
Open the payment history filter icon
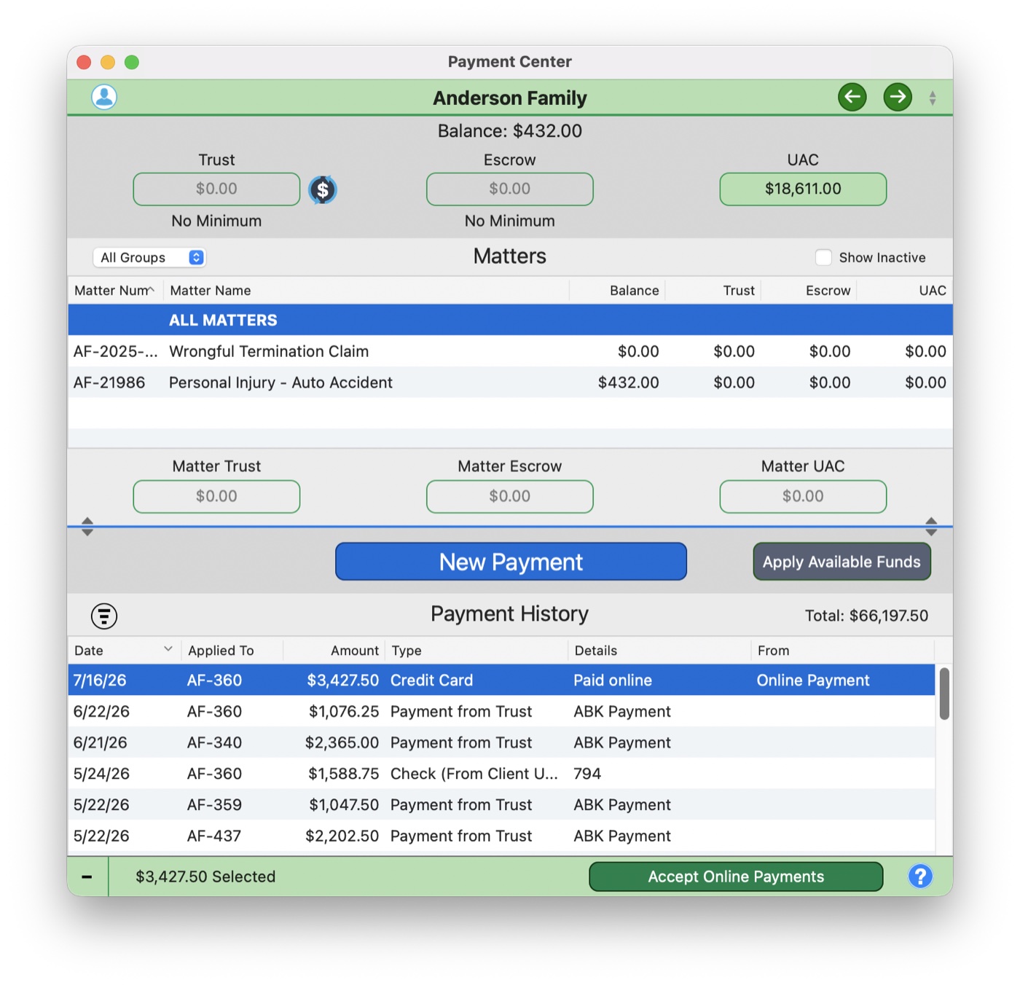(104, 616)
